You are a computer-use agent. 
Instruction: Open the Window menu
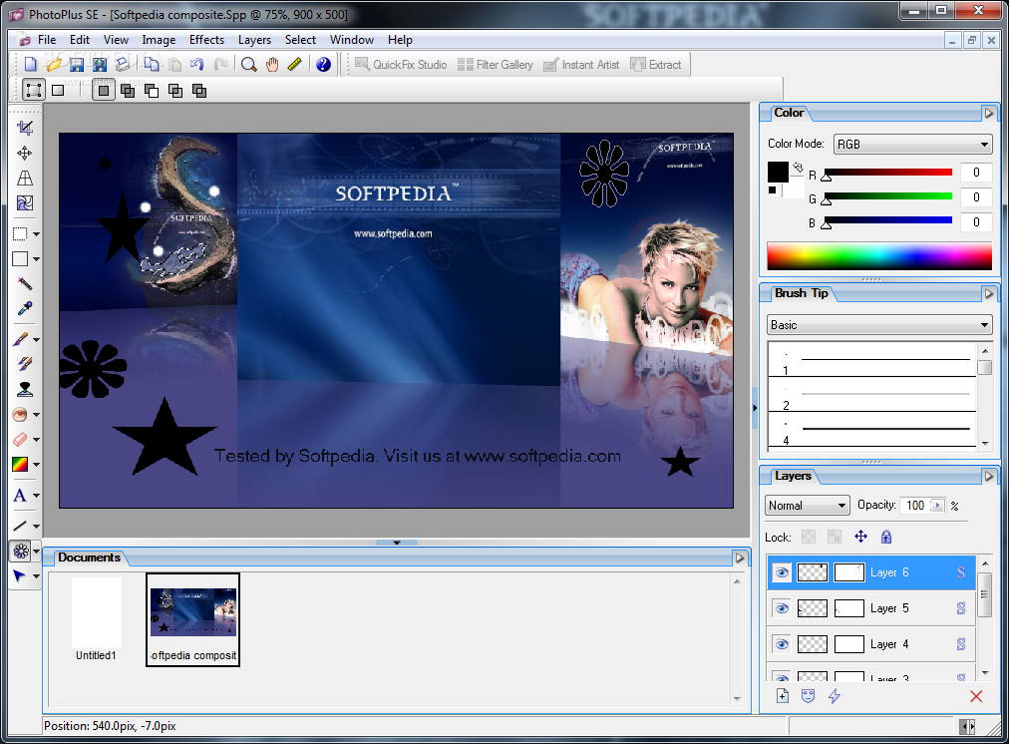(352, 40)
